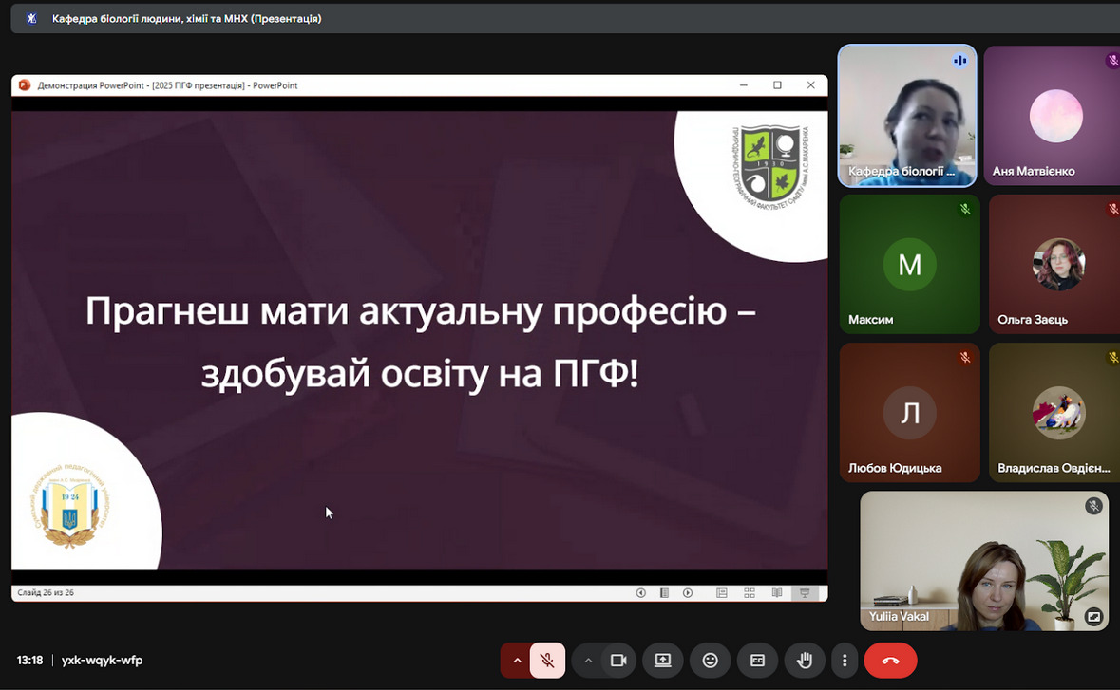Switch to PowerPoint Normal view
1120x690 pixels.
(x=722, y=593)
